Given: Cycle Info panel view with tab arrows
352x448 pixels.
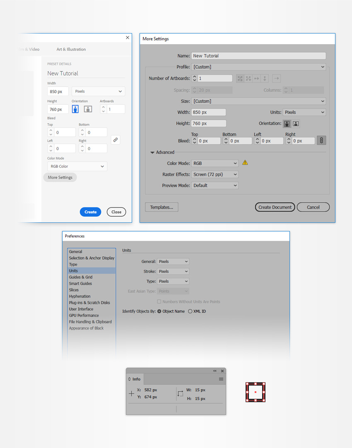Looking at the screenshot, I should tap(130, 379).
